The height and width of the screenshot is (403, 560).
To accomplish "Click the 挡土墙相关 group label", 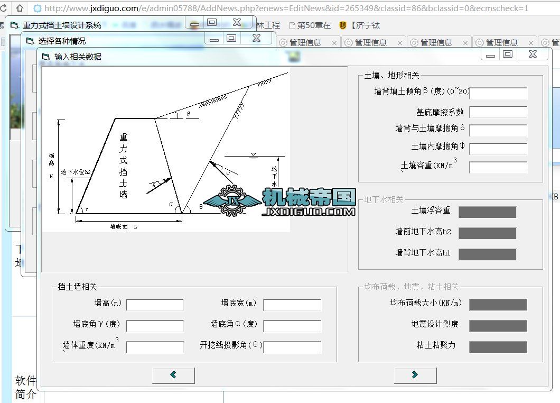I will (78, 287).
